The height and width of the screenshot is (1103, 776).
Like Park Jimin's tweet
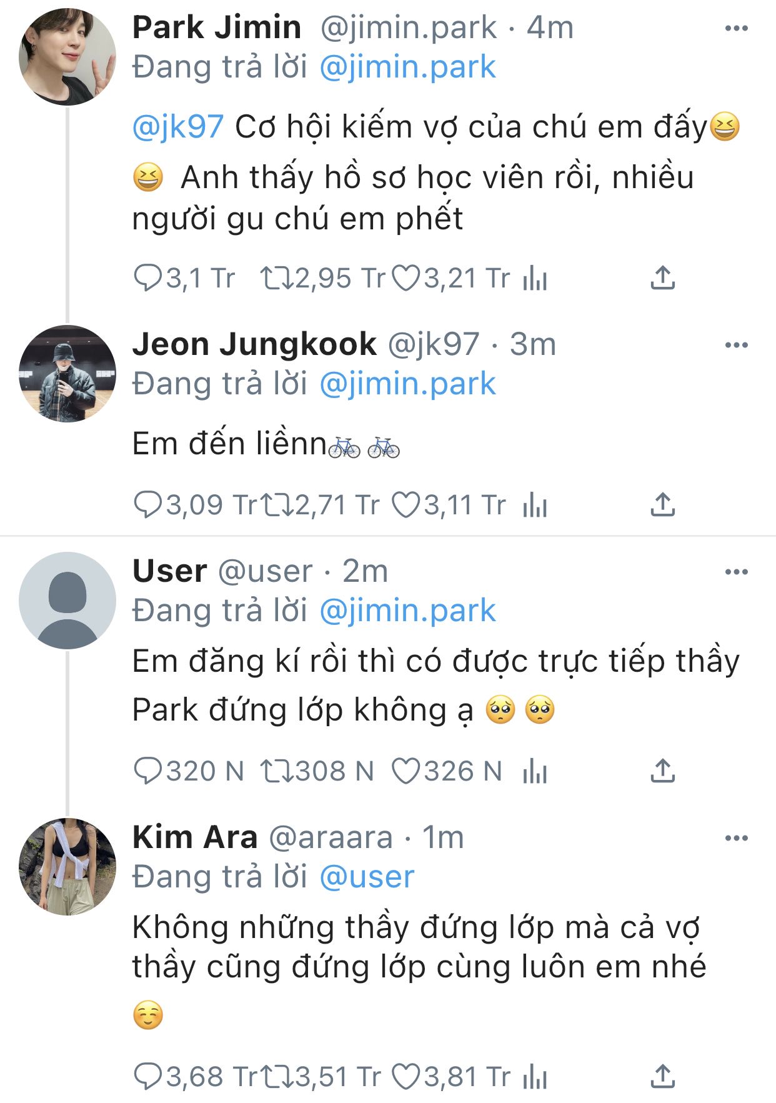click(x=406, y=278)
